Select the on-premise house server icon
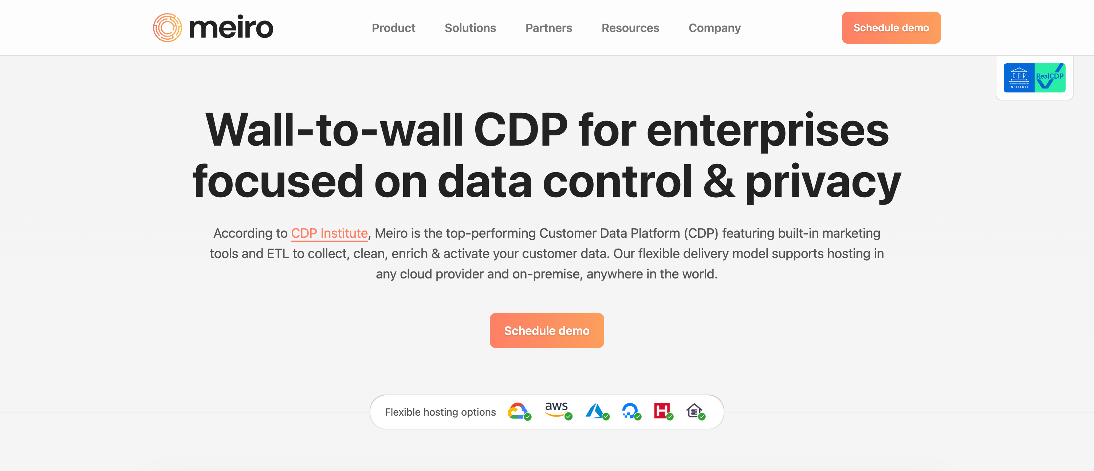 (694, 411)
